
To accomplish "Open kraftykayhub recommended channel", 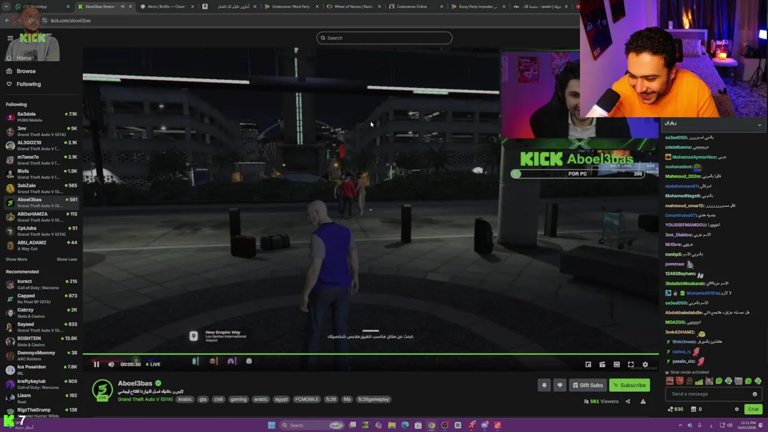I will click(x=41, y=384).
